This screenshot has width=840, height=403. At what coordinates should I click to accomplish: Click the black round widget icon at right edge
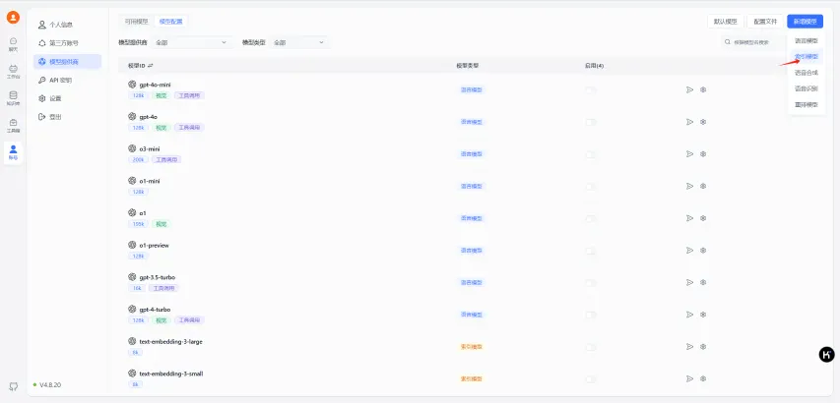point(826,355)
